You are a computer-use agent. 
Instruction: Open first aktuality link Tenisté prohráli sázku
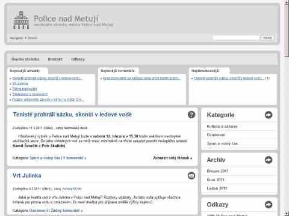coord(47,78)
